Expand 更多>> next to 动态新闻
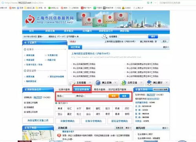 [166, 47]
